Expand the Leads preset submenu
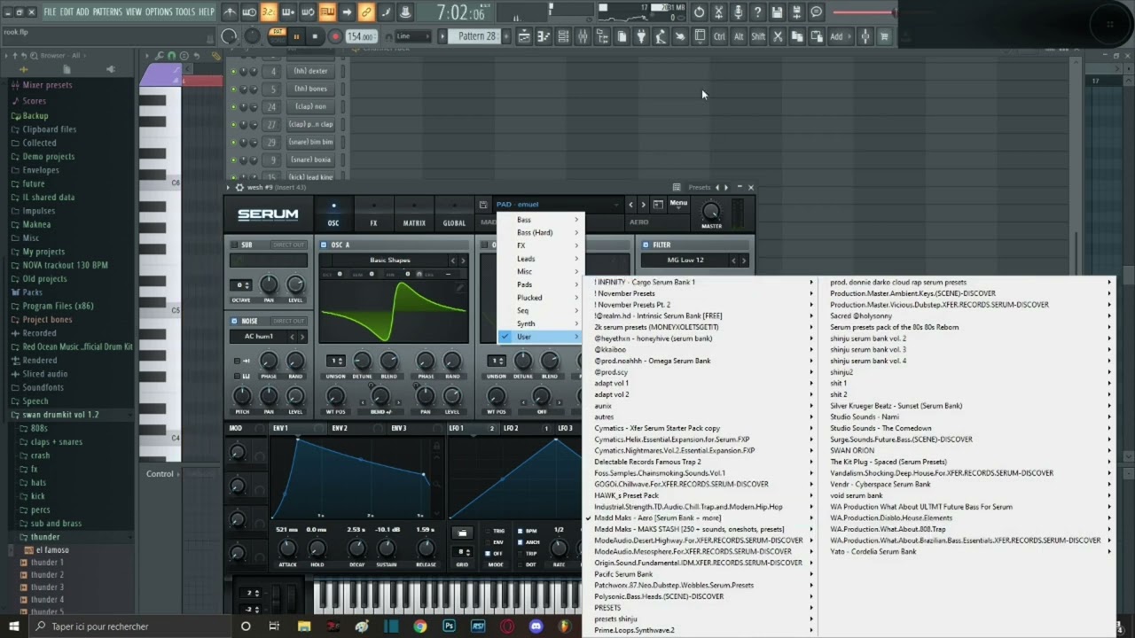 point(541,259)
